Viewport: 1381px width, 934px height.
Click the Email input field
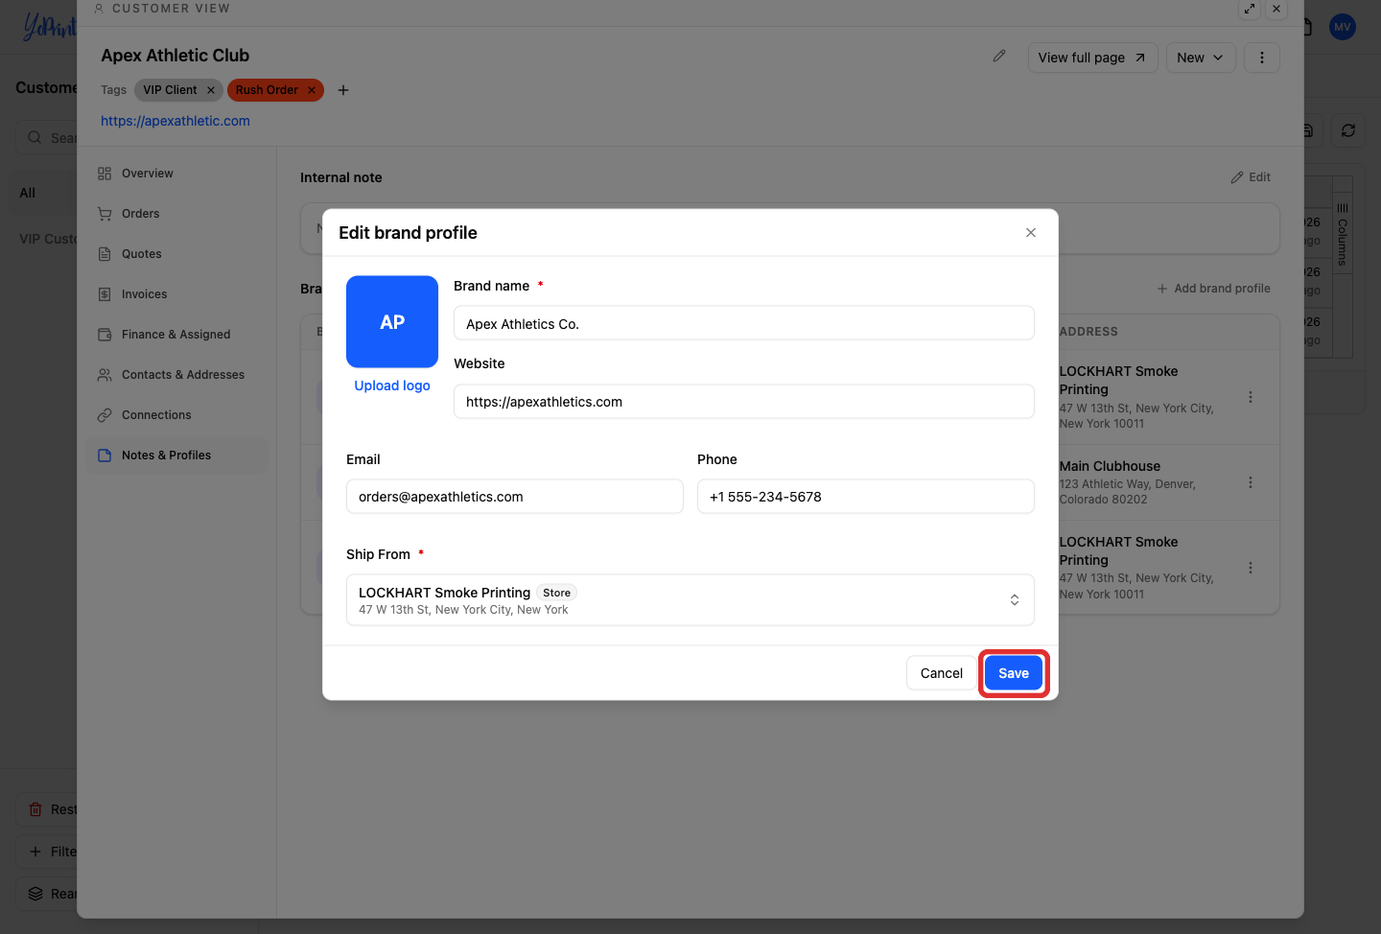tap(515, 497)
